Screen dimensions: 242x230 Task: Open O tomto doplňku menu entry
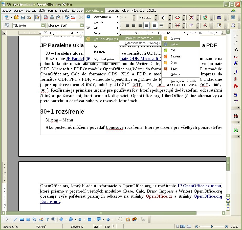[102, 59]
